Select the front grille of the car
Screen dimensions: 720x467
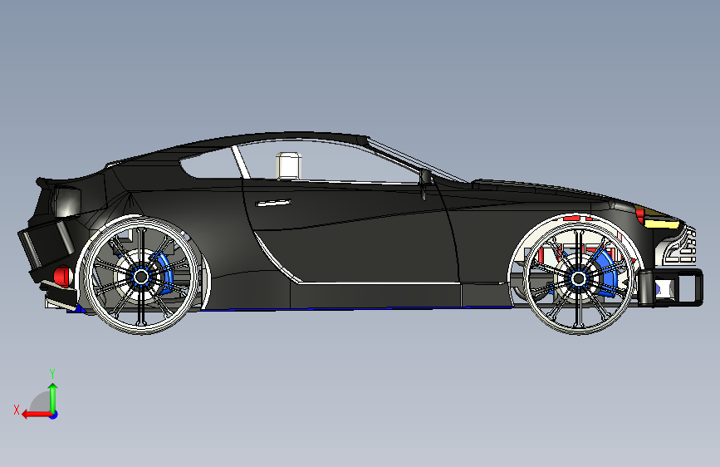coord(680,247)
